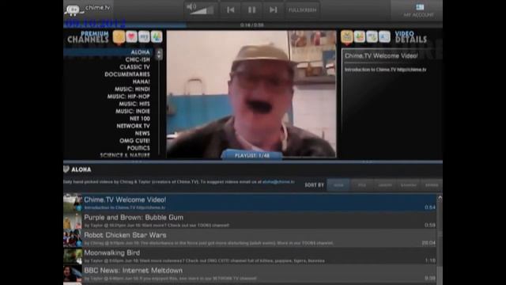The width and height of the screenshot is (506, 285).
Task: Click the channel list scrollbar arrows
Action: [x=158, y=54]
